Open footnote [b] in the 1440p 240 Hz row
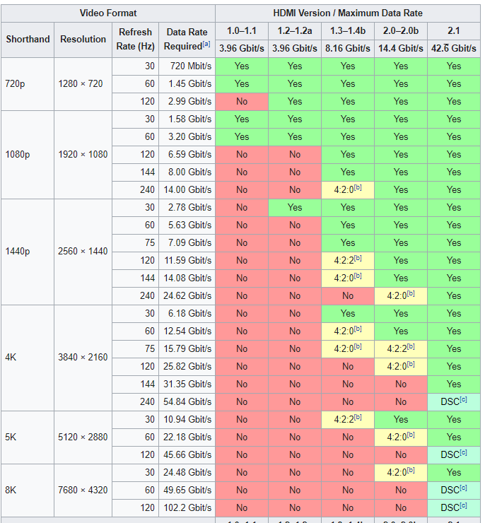Viewport: 485px width, 523px height. point(411,293)
